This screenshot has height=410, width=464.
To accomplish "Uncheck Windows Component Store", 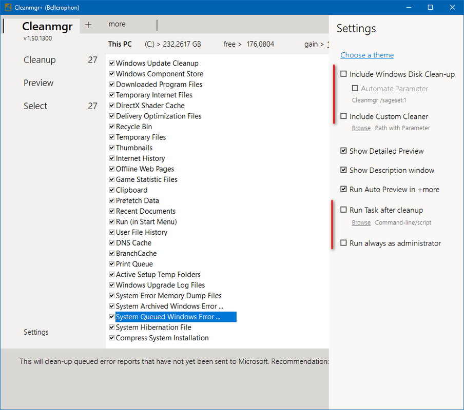I will pyautogui.click(x=111, y=74).
